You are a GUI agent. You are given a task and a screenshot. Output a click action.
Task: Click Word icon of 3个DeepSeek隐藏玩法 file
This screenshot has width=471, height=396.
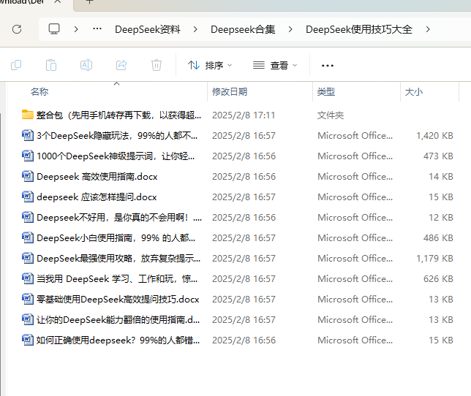pyautogui.click(x=27, y=135)
